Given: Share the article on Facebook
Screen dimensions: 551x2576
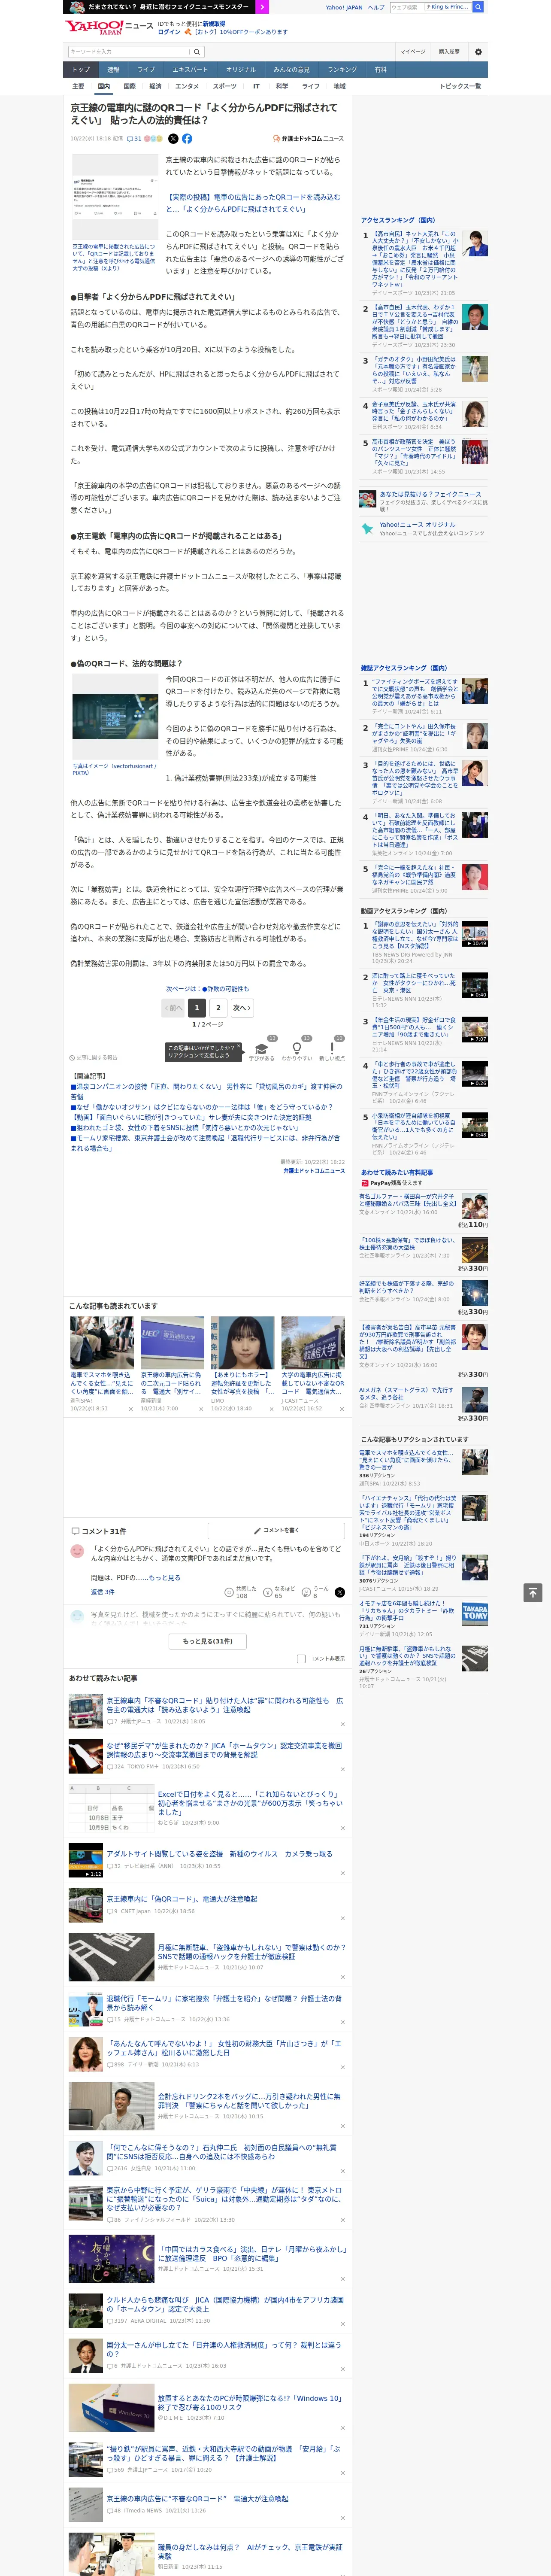Looking at the screenshot, I should 187,139.
